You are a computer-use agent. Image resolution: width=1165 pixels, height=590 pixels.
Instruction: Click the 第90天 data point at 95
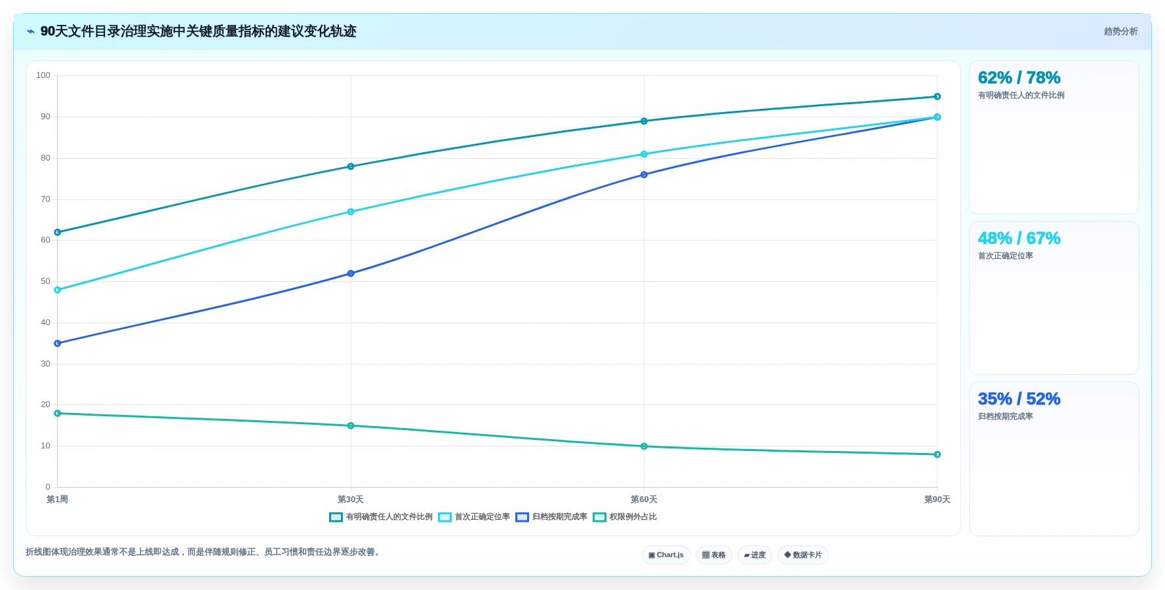[x=938, y=97]
